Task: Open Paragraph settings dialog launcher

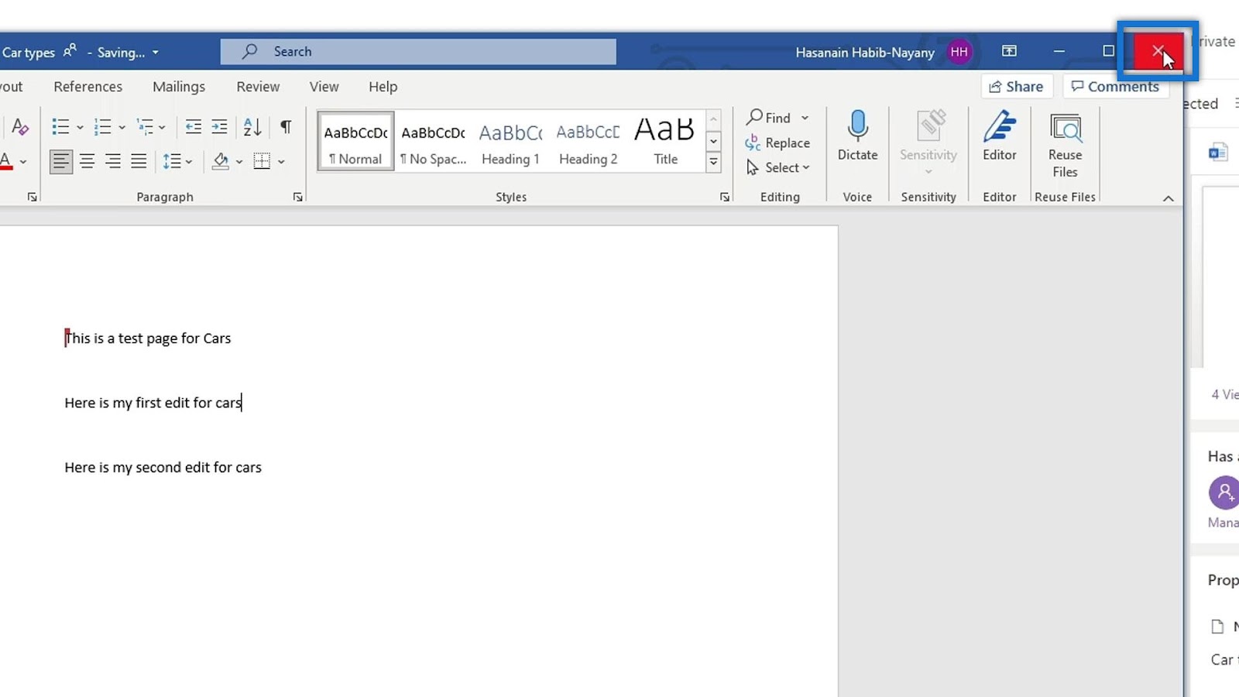Action: click(298, 197)
